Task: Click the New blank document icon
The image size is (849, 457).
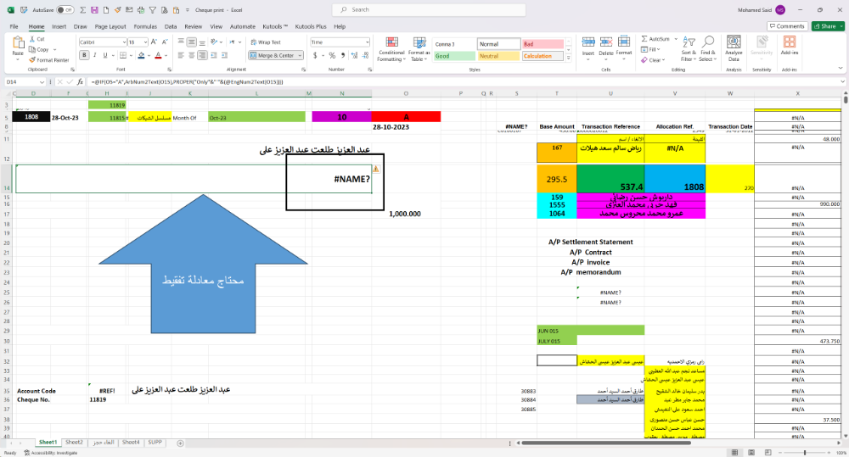Action: pos(106,9)
